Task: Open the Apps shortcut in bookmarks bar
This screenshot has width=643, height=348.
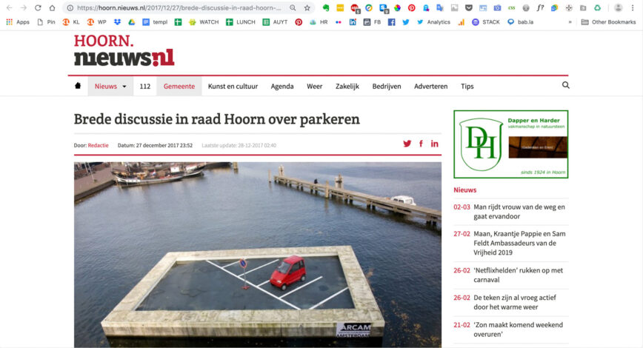Action: 18,22
